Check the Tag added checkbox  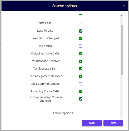[80, 46]
